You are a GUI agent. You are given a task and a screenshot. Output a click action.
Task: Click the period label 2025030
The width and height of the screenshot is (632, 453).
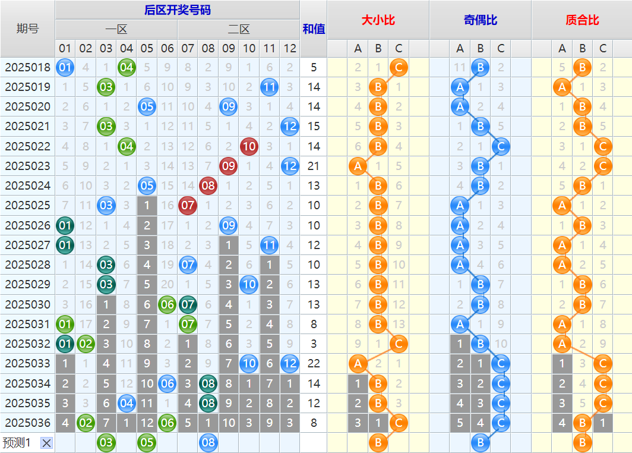(27, 304)
